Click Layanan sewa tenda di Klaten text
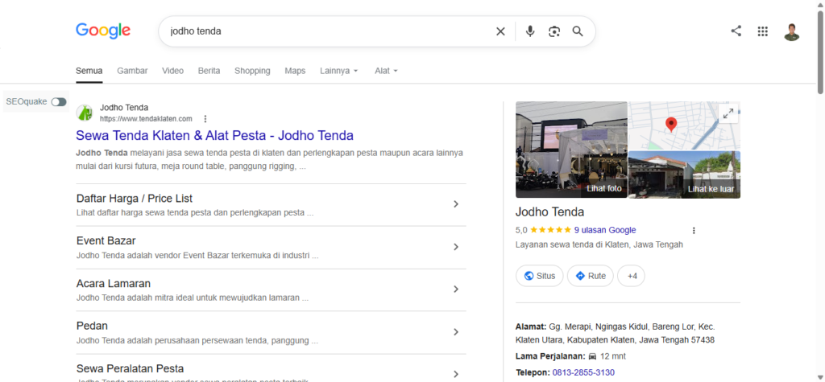Screen dimensions: 825x382 599,244
